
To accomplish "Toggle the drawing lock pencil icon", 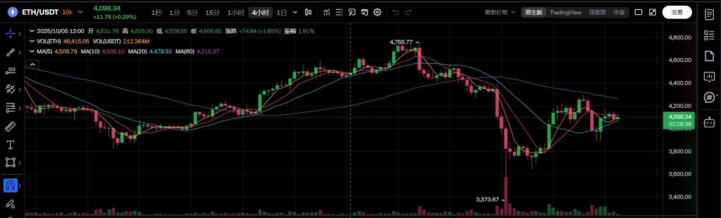I will point(10,204).
